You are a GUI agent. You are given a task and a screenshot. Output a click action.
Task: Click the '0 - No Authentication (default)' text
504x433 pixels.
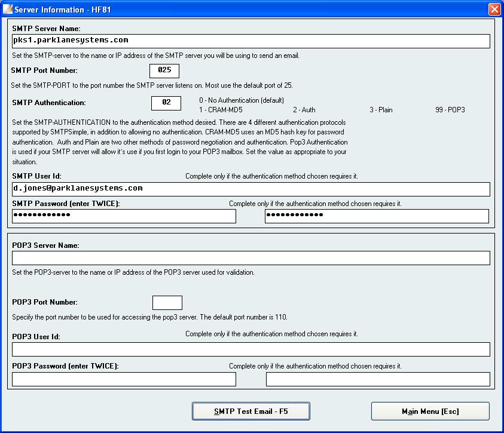pyautogui.click(x=242, y=100)
